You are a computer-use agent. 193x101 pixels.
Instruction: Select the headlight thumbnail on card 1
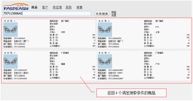pyautogui.click(x=11, y=30)
